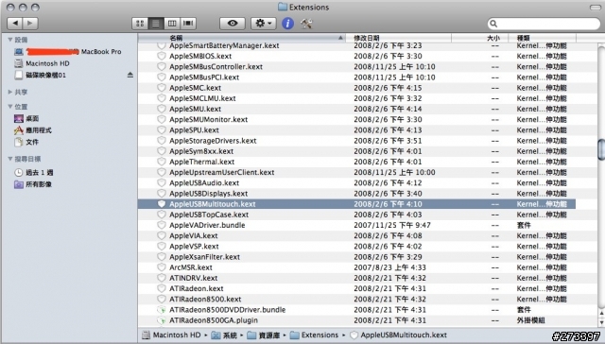Switch to Cover Flow view mode
The image size is (605, 344).
pyautogui.click(x=188, y=24)
